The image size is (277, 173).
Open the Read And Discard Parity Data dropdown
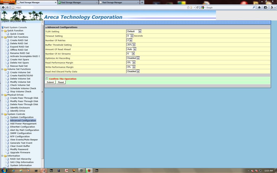(x=138, y=71)
